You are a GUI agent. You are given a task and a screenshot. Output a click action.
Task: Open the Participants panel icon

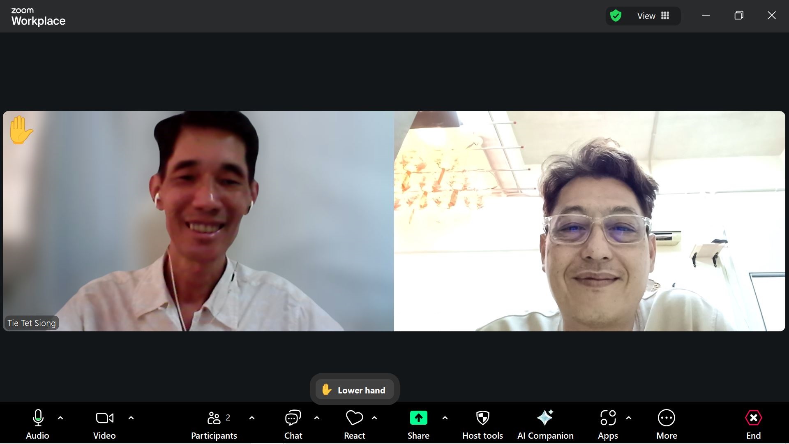click(x=214, y=418)
